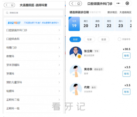This screenshot has width=137, height=117.
Task: Select the 专家 filter pill
Action: (89, 39)
